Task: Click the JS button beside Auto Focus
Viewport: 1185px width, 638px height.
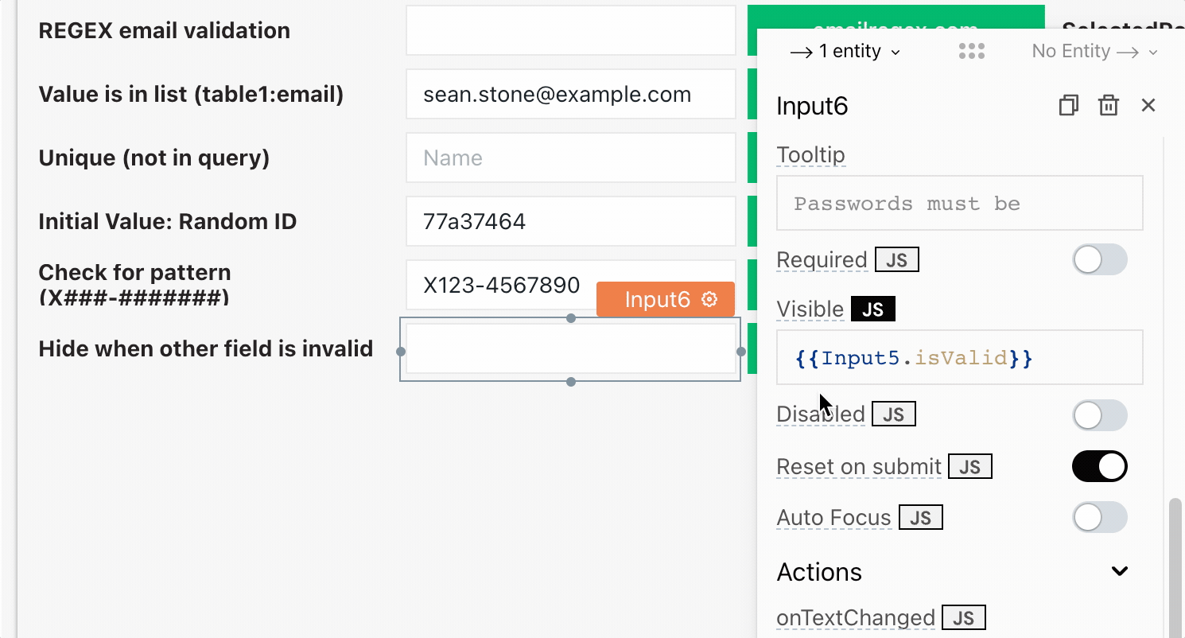Action: [920, 518]
